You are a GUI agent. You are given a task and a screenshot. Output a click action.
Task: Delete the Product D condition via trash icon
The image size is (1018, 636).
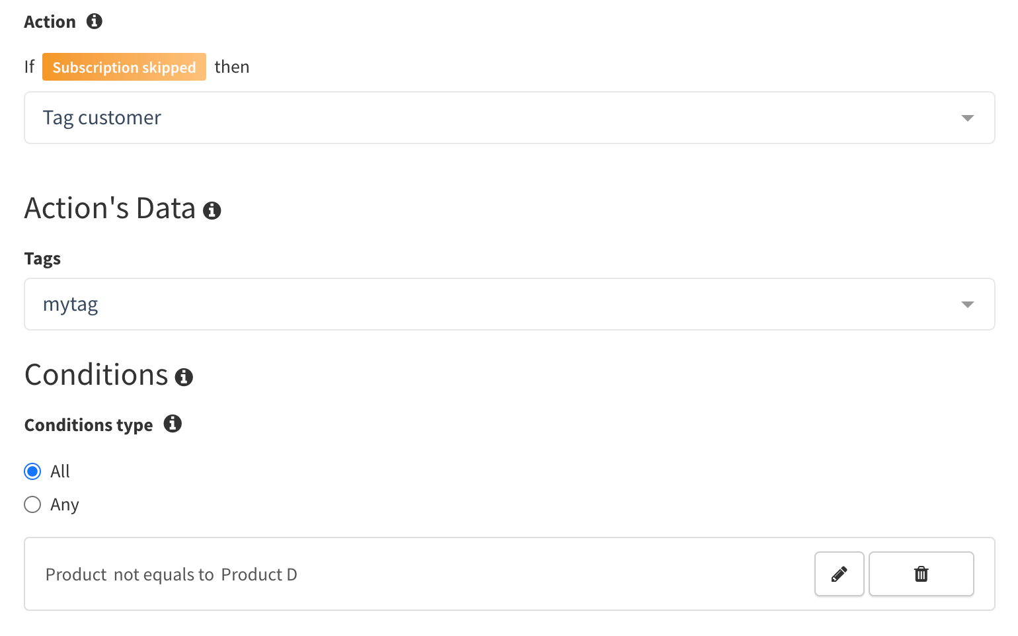pos(921,574)
